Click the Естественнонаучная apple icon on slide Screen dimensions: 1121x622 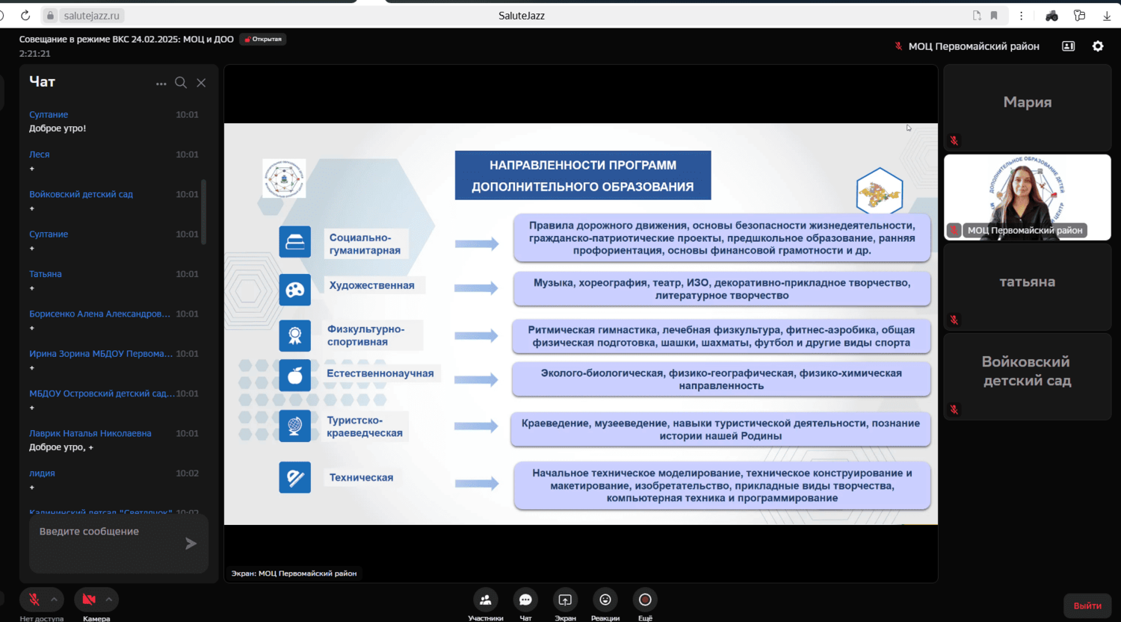[x=295, y=376]
